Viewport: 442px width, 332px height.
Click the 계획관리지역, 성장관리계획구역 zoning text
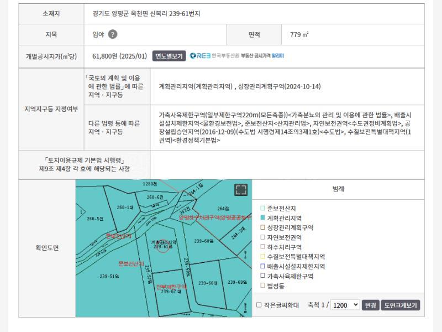click(240, 86)
